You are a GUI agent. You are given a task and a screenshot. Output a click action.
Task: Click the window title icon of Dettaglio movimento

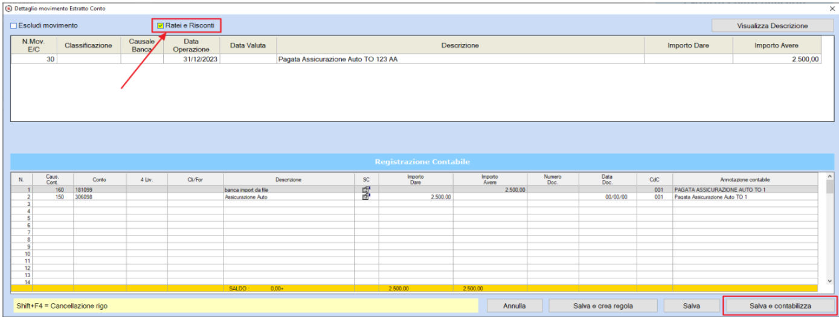(7, 8)
